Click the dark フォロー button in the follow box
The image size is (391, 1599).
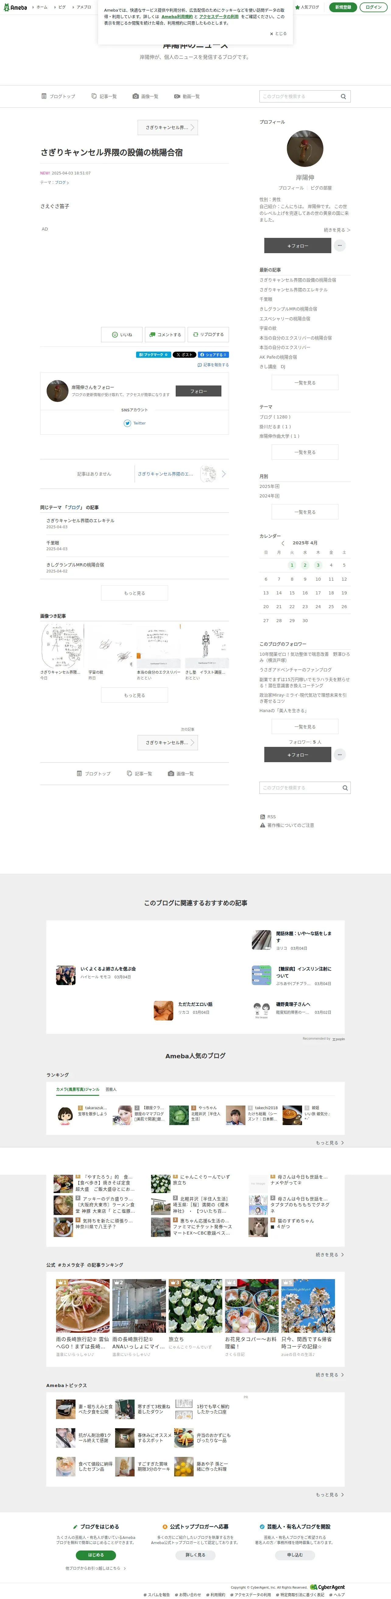pyautogui.click(x=198, y=391)
